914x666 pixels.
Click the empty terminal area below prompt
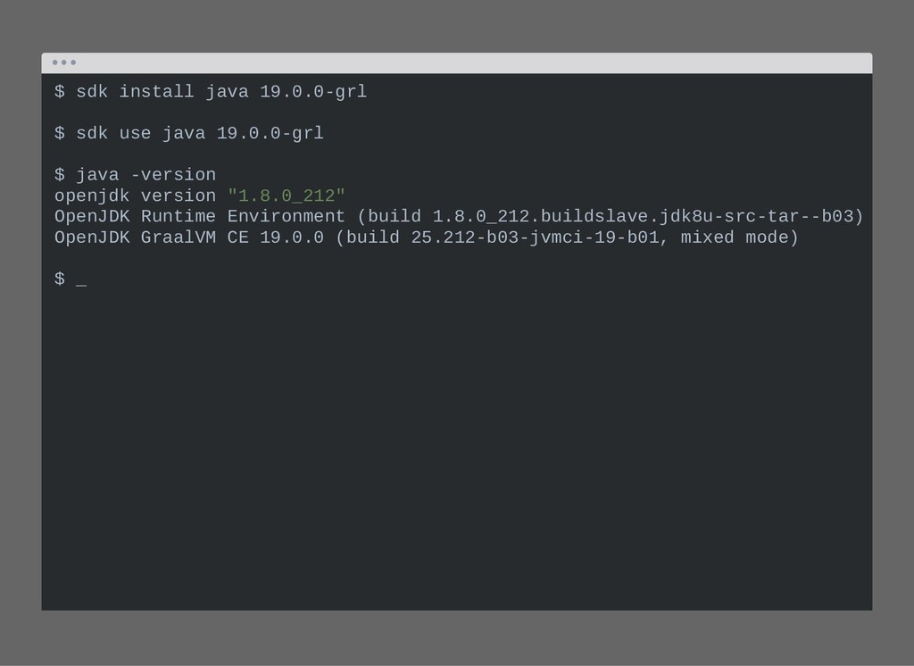click(457, 449)
